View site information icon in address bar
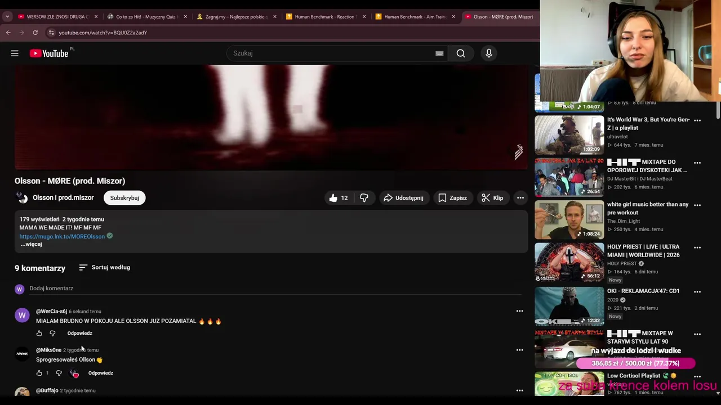Screen dimensions: 721x405 [51, 33]
